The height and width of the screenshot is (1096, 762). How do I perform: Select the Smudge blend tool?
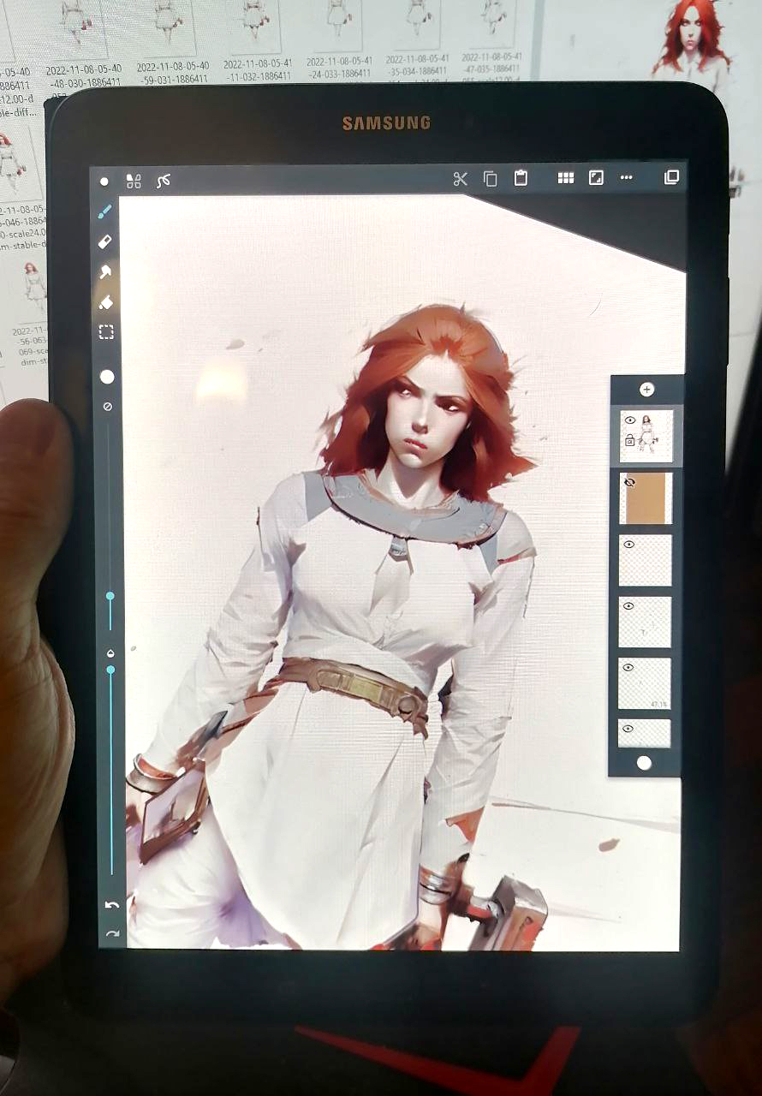click(x=105, y=272)
